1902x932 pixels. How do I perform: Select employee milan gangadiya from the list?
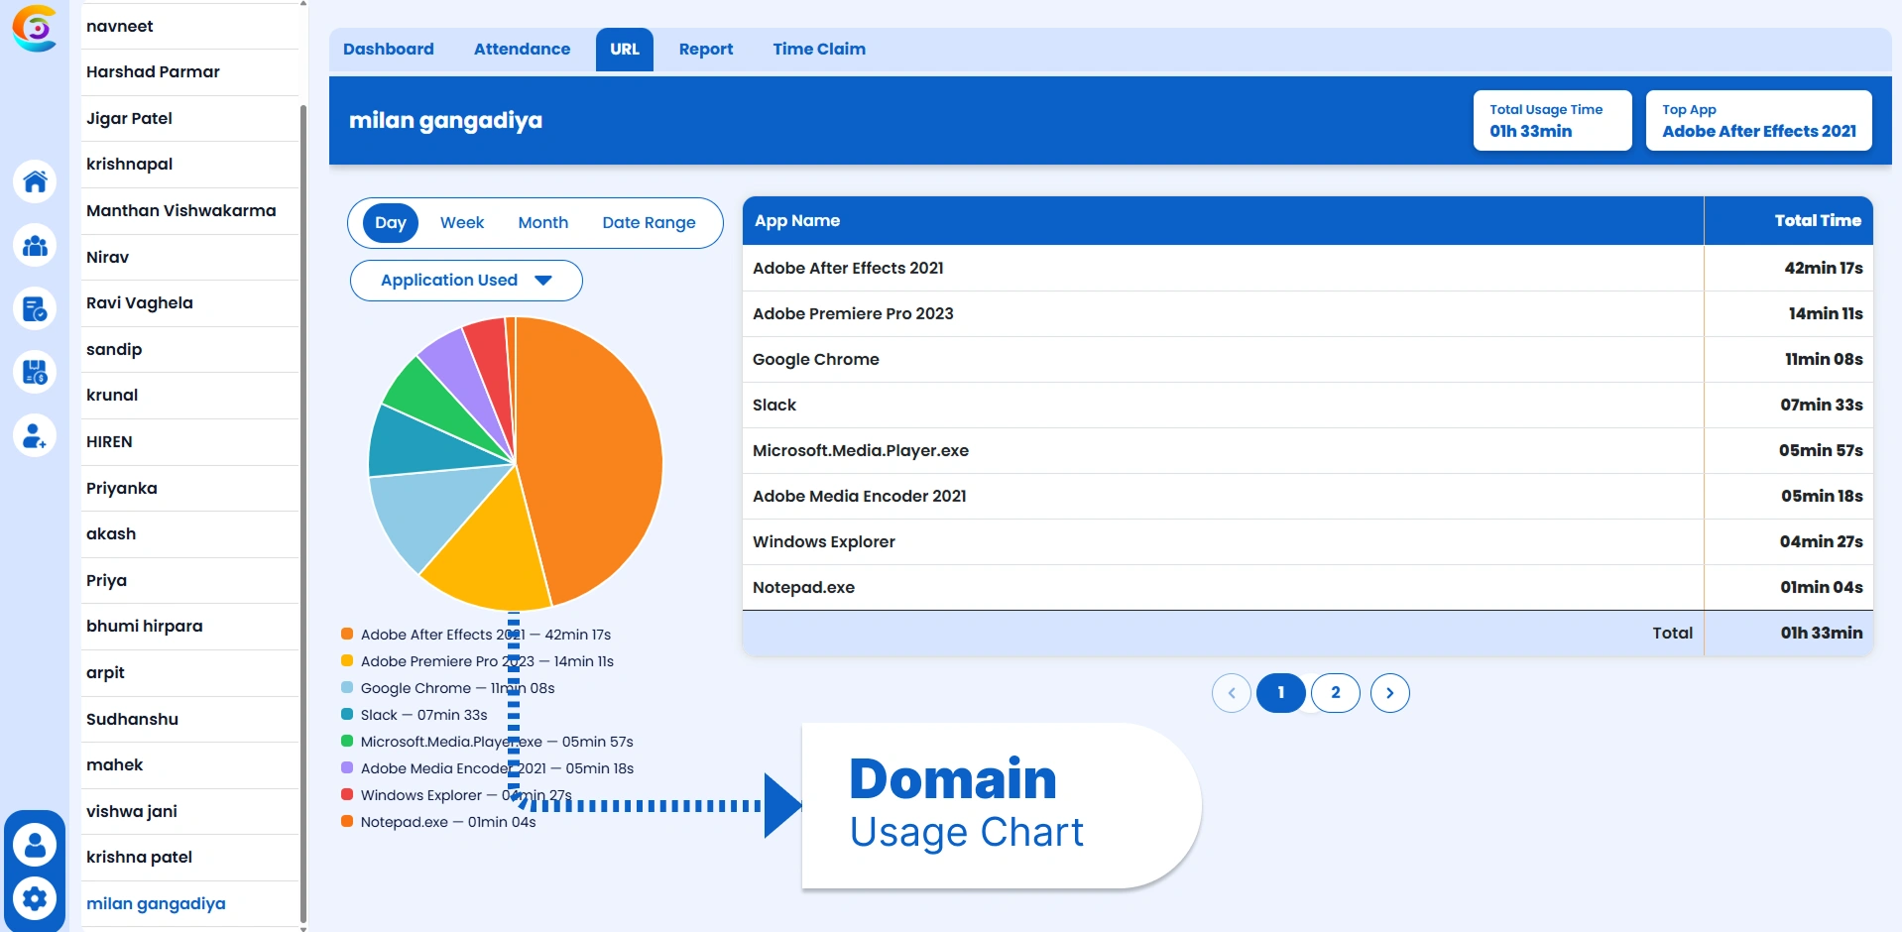tap(156, 903)
